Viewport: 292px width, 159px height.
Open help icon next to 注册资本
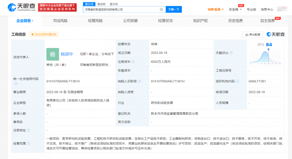(x=133, y=62)
